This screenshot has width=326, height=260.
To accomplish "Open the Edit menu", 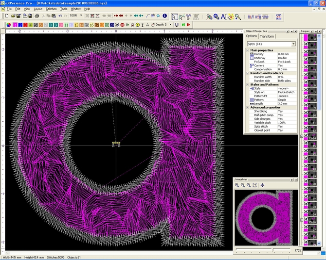I will pos(18,9).
